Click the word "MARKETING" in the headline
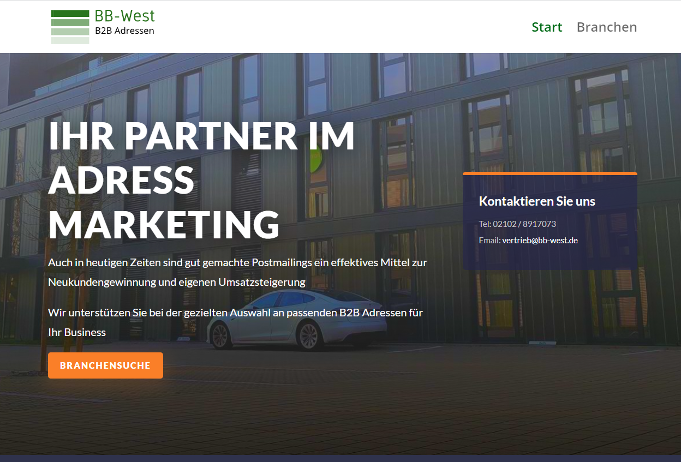681x462 pixels. [x=164, y=224]
